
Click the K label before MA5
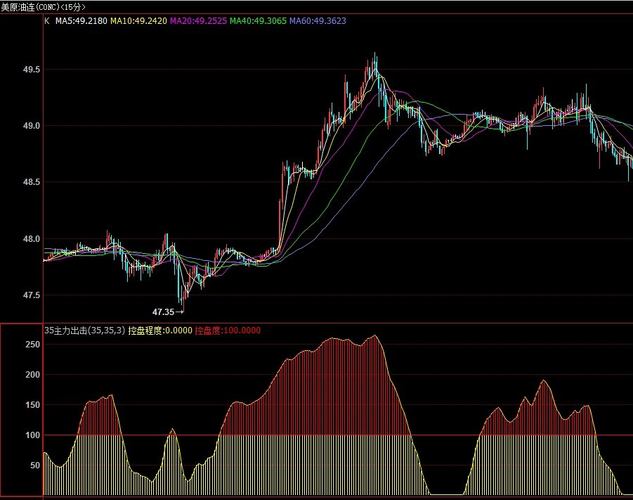47,21
